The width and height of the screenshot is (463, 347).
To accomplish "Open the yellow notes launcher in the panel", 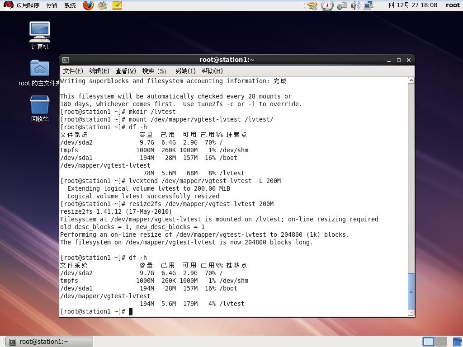I will coord(117,5).
